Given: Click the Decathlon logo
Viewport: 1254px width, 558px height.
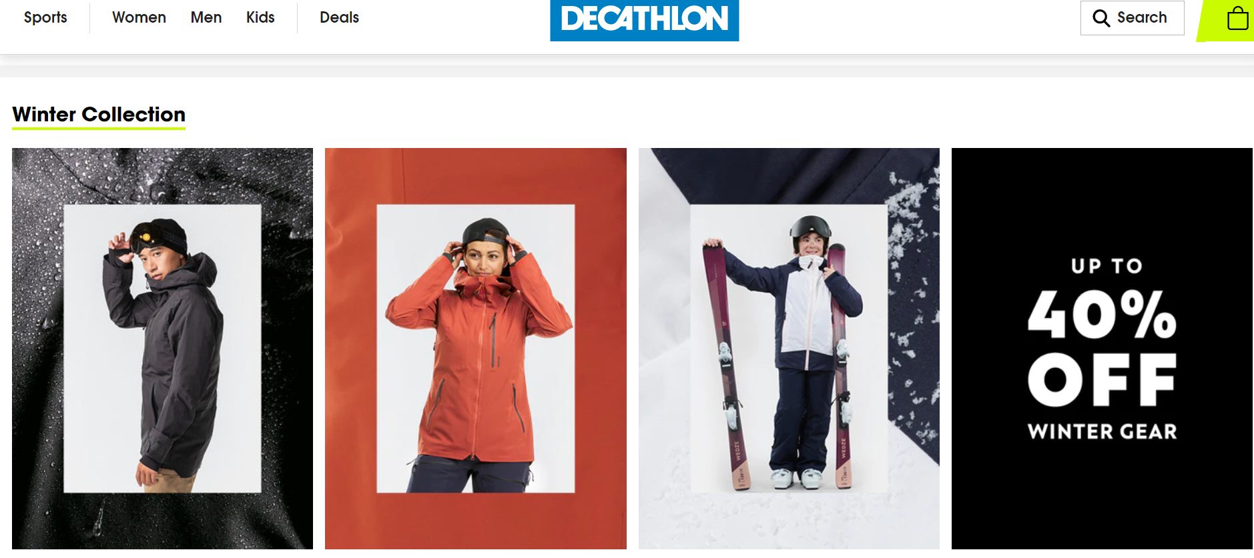Looking at the screenshot, I should [x=644, y=20].
